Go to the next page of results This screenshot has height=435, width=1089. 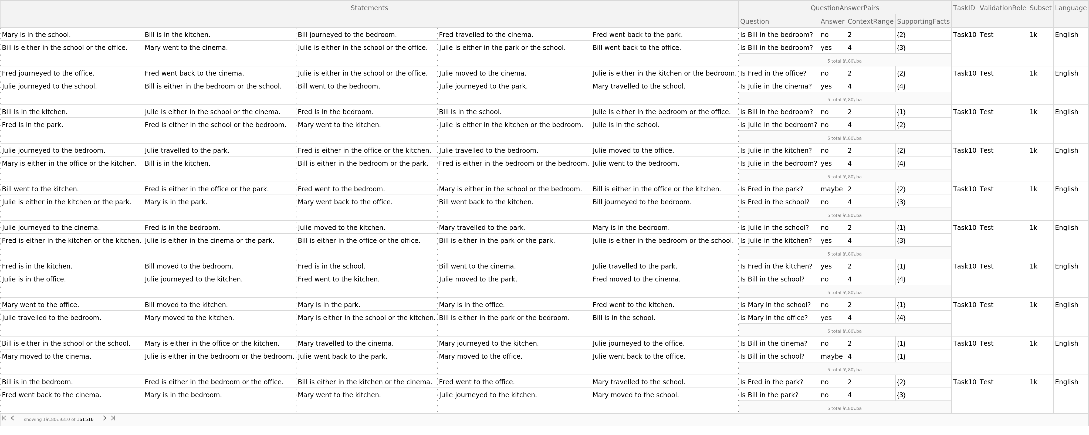(104, 418)
